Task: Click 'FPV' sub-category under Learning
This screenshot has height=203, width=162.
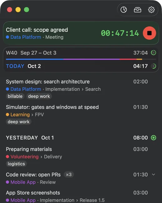Action: [39, 115]
